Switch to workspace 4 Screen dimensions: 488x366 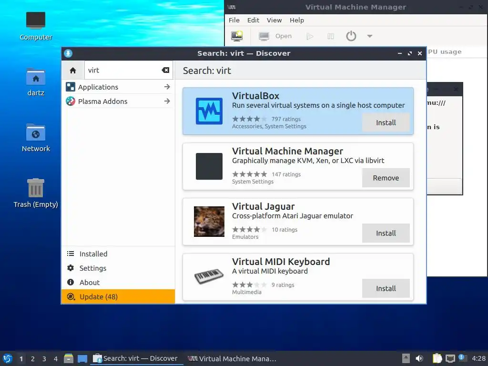coord(56,359)
